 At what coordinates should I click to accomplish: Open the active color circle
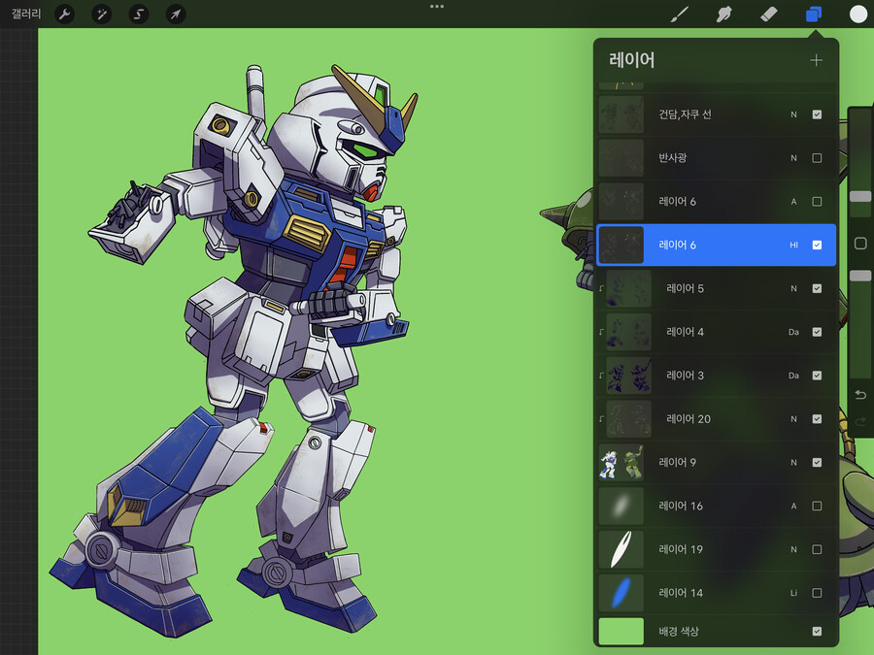[x=857, y=14]
